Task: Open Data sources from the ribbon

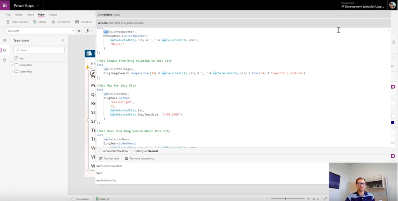Action: point(17,22)
